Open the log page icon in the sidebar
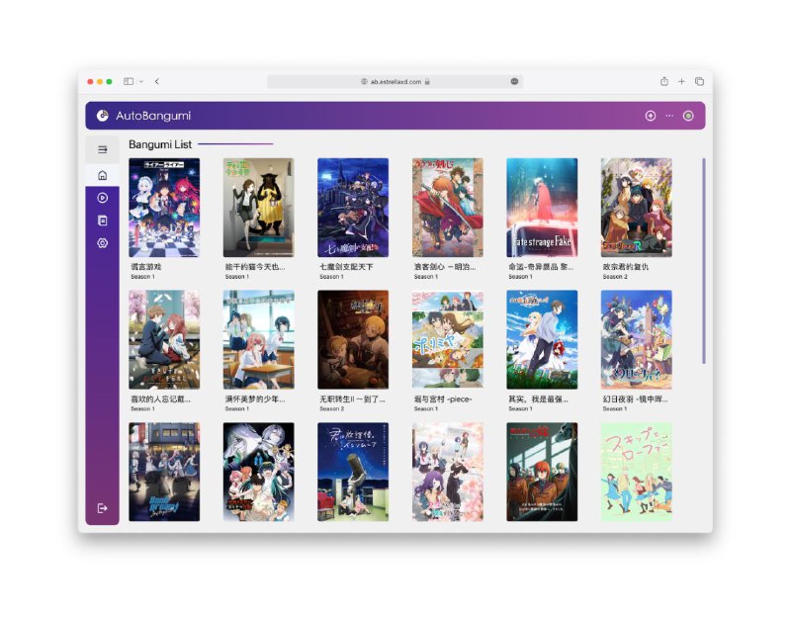Viewport: 791px width, 619px height. pyautogui.click(x=102, y=221)
